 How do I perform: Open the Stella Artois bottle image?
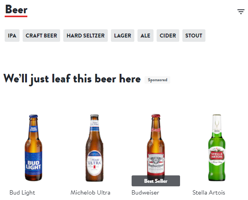coord(217,148)
